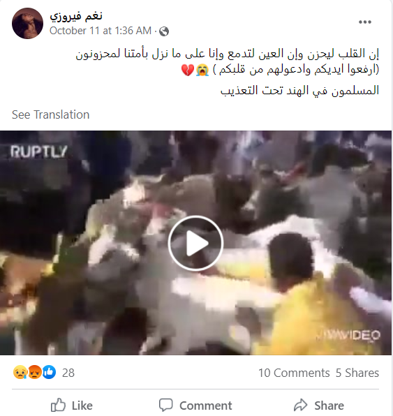Screen dimensions: 393x416
Task: Open the three-dot post options menu
Action: pos(365,22)
